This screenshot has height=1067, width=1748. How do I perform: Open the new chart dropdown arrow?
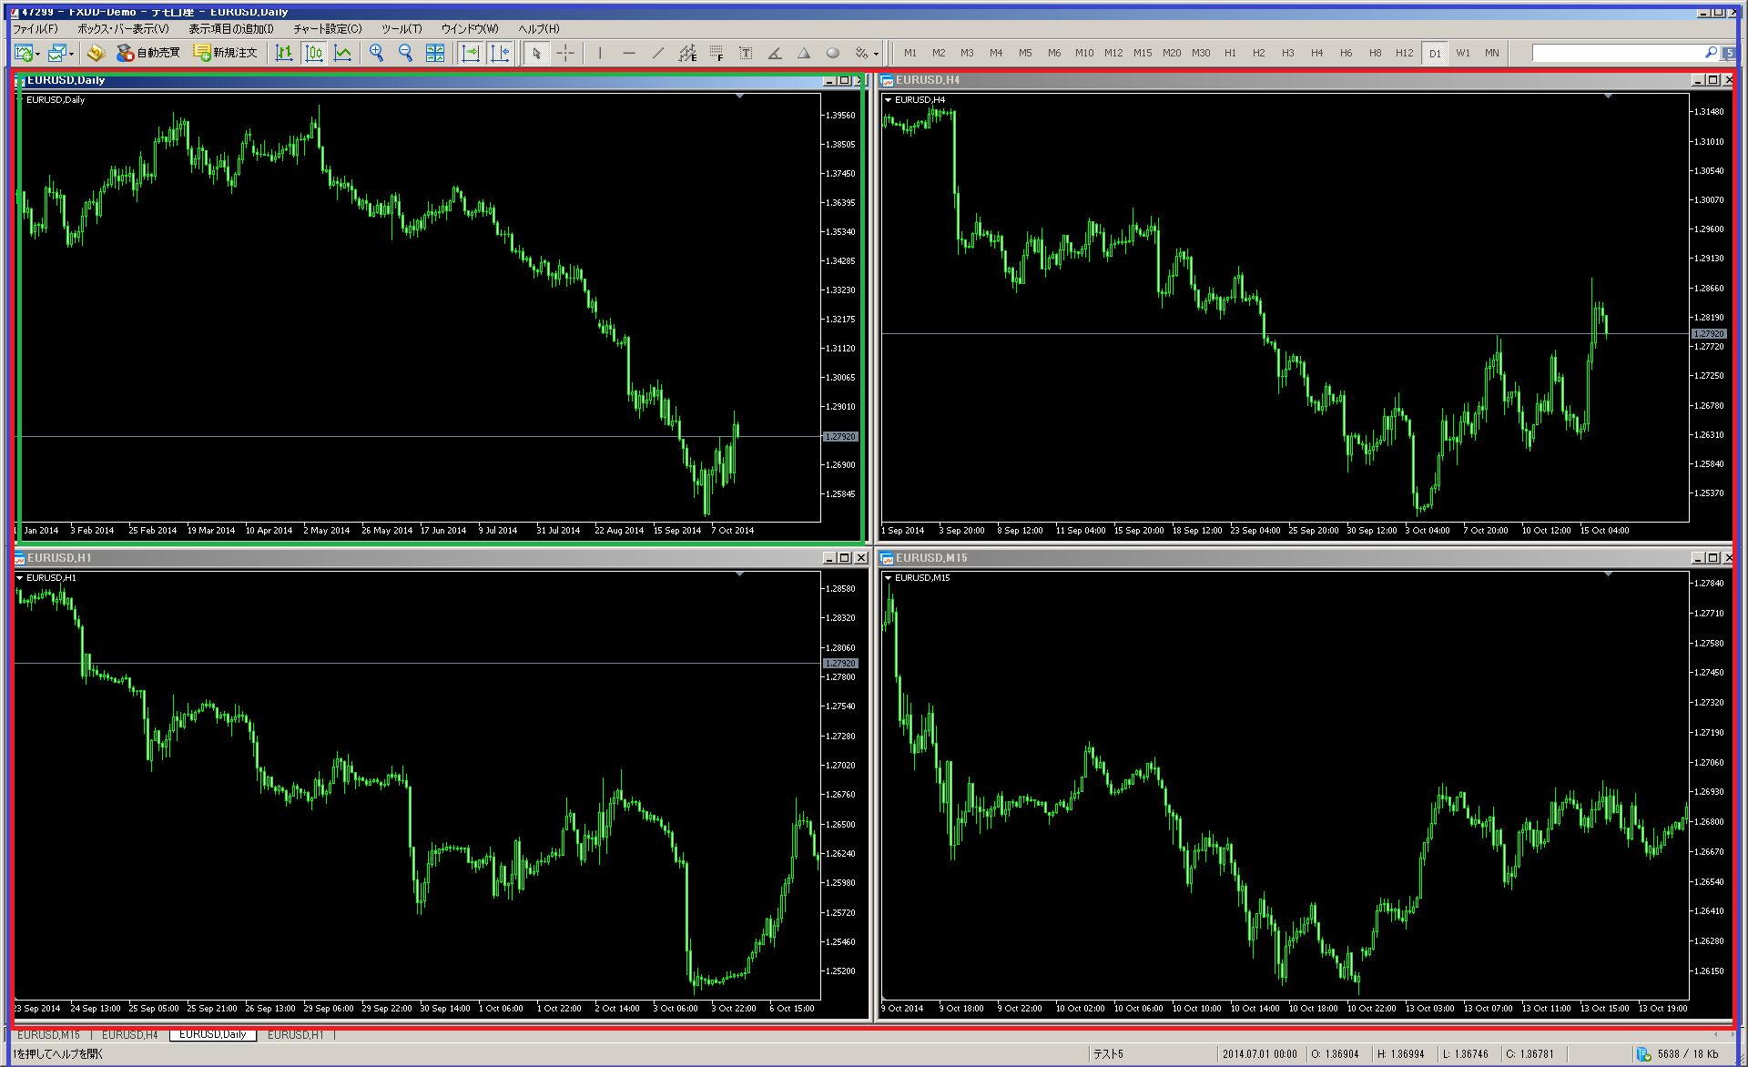[x=38, y=54]
